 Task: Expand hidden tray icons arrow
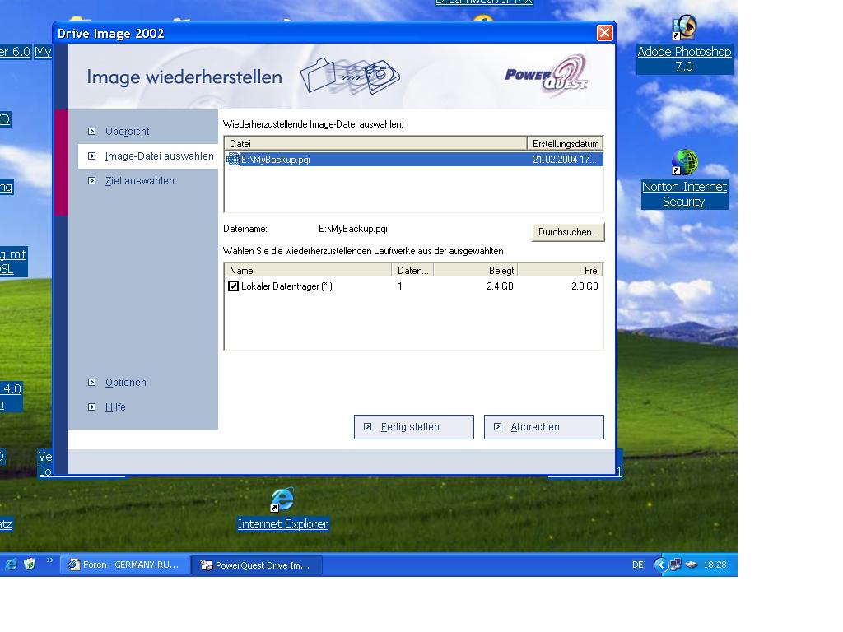[x=661, y=565]
